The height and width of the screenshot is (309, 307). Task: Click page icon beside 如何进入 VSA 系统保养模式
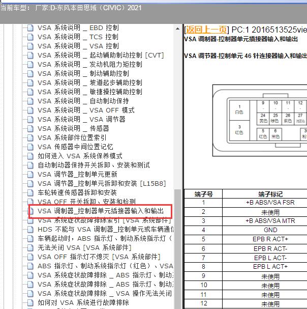click(x=30, y=156)
